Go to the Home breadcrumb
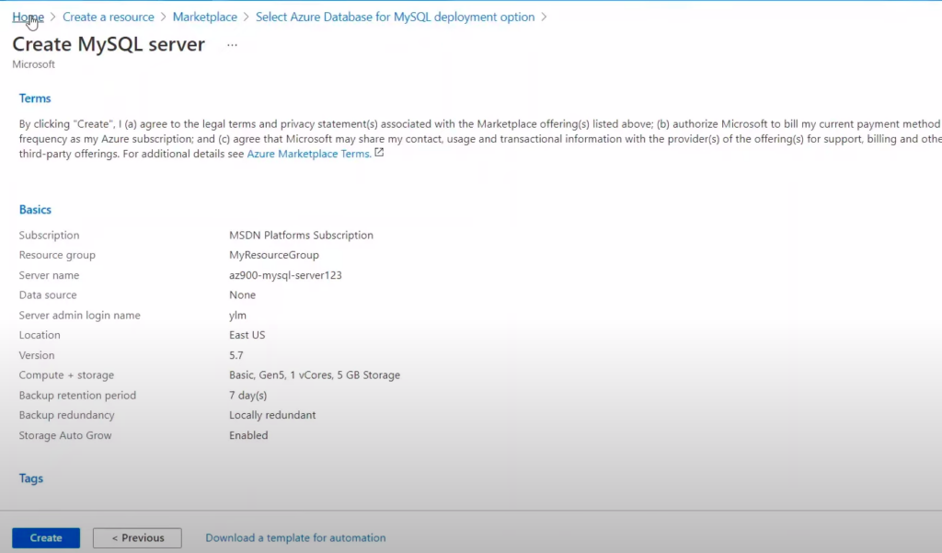This screenshot has height=553, width=942. (28, 17)
